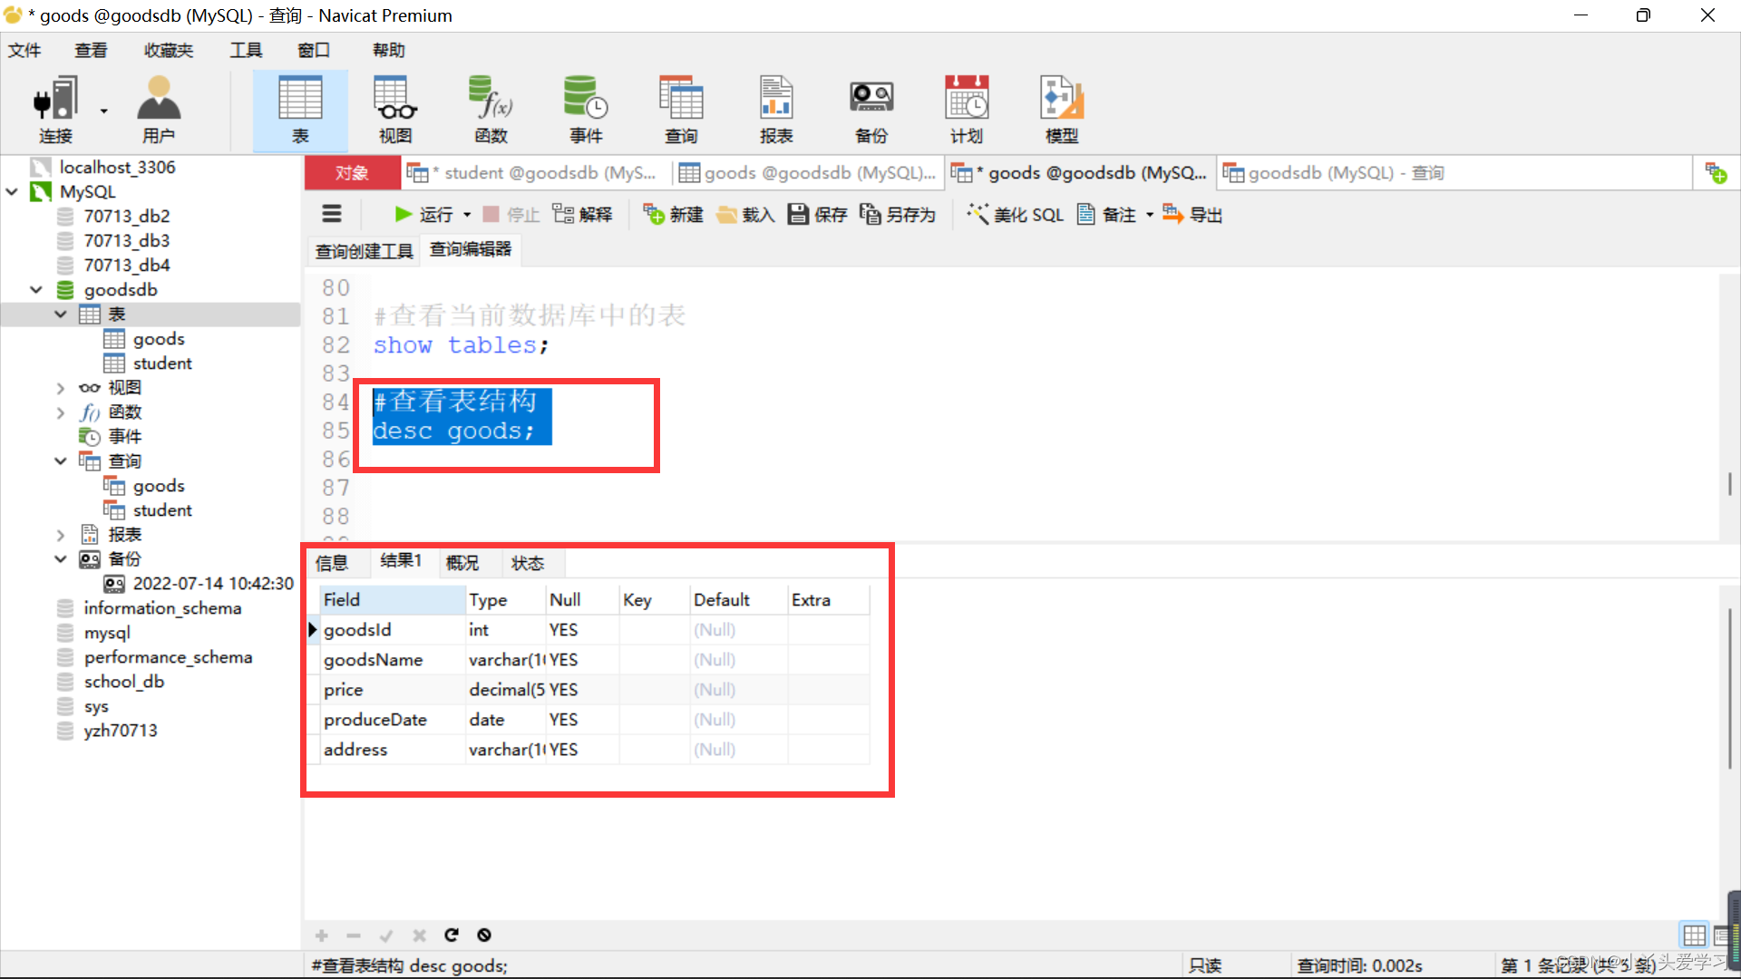Switch to the 状态 result tab

[x=528, y=563]
